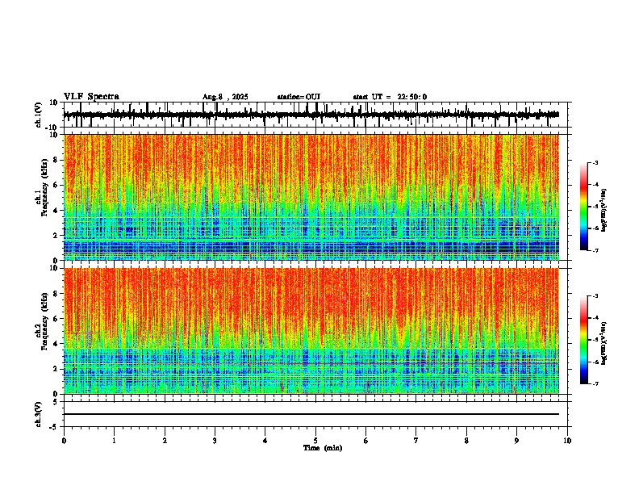Click time axis tick label "8"

pyautogui.click(x=466, y=441)
